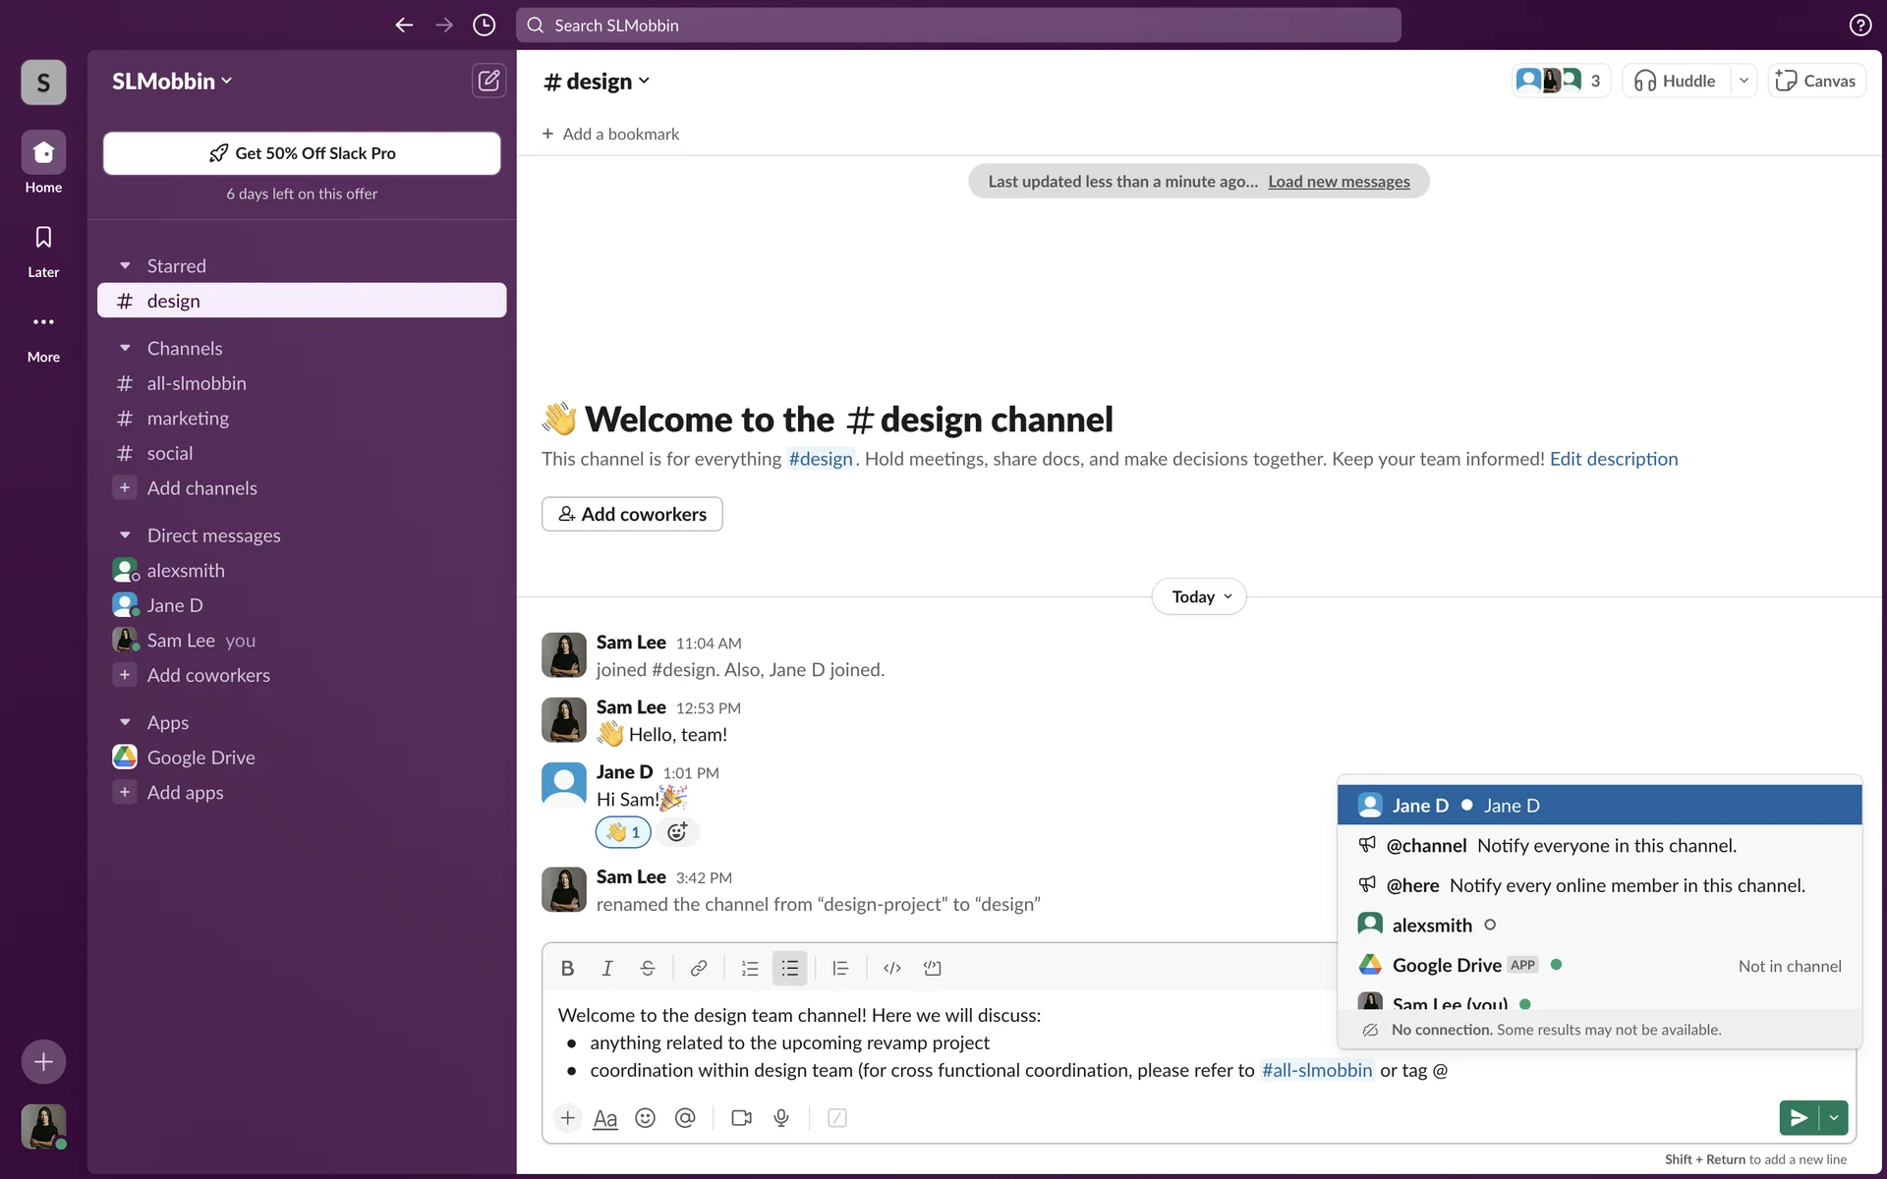Click the strikethrough formatting icon
The width and height of the screenshot is (1887, 1179).
coord(647,968)
